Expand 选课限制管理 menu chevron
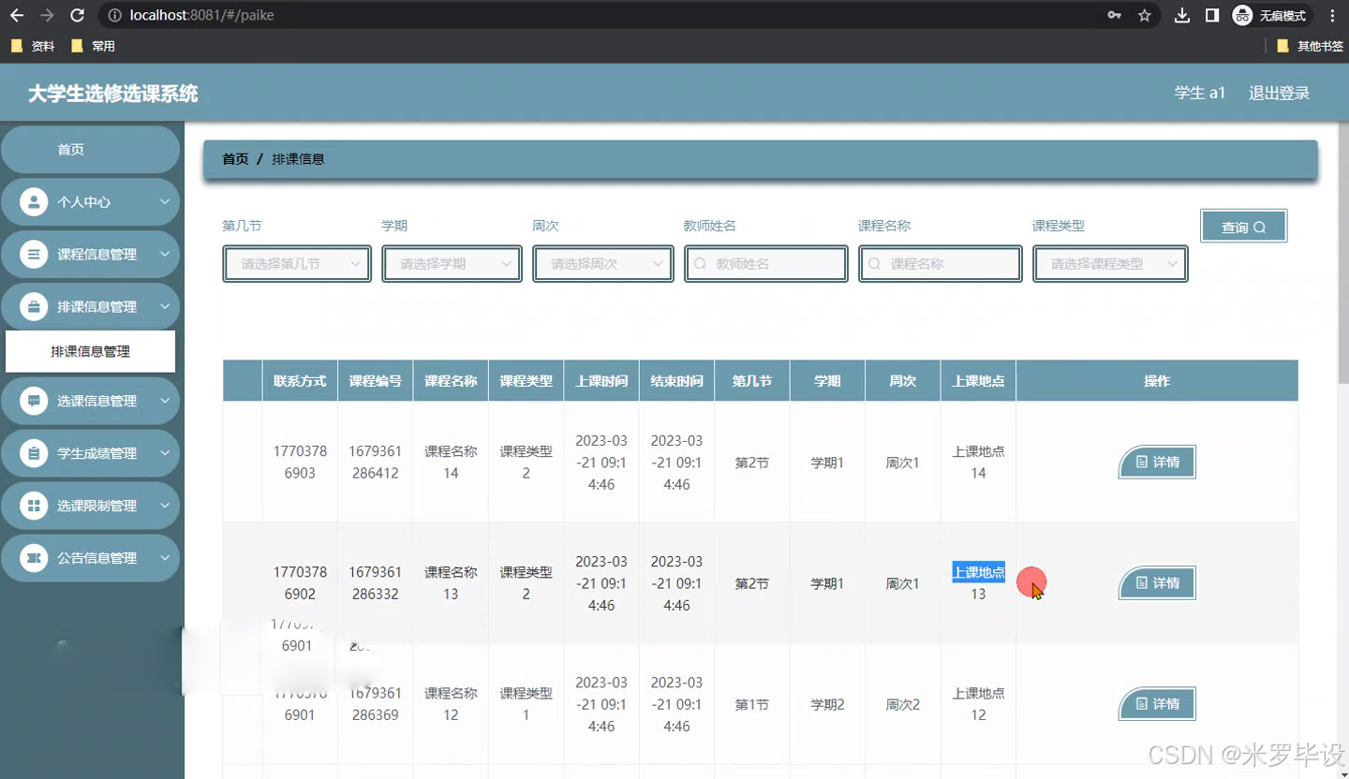 coord(165,506)
